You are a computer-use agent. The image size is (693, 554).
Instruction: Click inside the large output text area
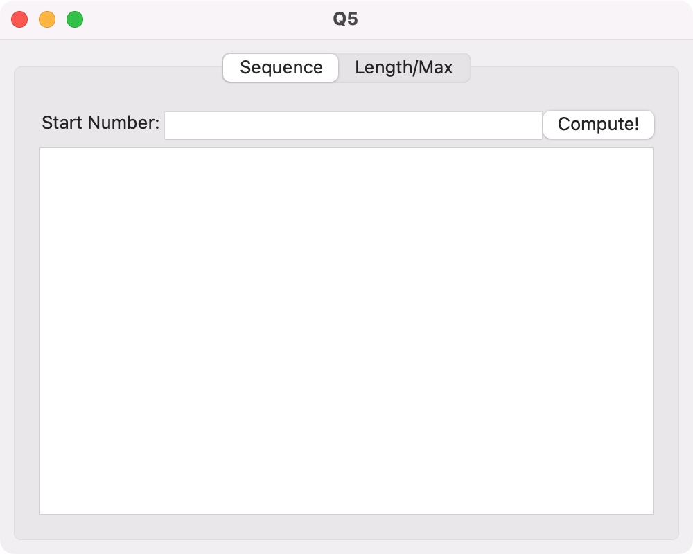pyautogui.click(x=346, y=331)
